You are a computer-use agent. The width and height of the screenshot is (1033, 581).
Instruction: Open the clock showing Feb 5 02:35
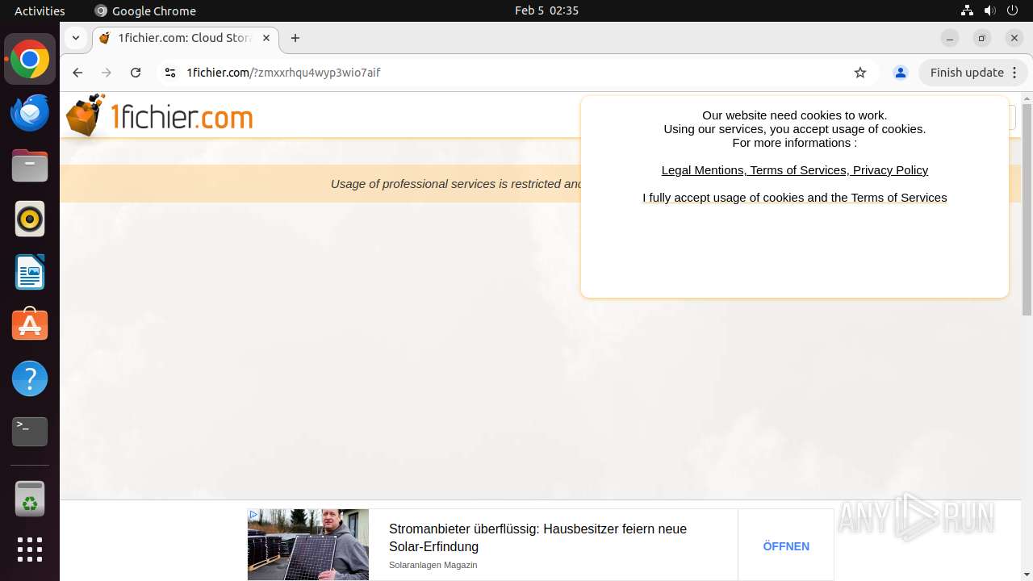pos(546,10)
